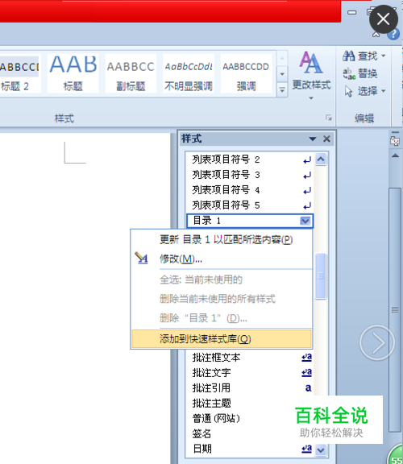Choose 删除 "目录 1"(D)... menu entry

pos(222,318)
